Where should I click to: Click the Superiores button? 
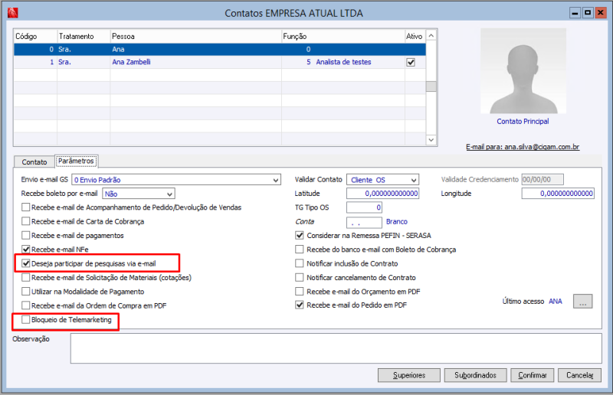tap(409, 375)
